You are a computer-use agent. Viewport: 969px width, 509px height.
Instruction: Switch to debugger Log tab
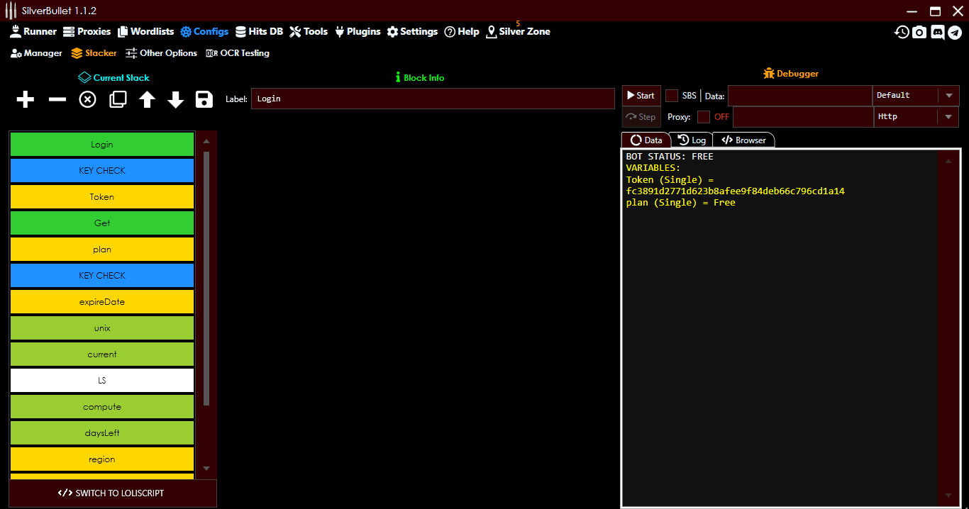click(x=692, y=140)
